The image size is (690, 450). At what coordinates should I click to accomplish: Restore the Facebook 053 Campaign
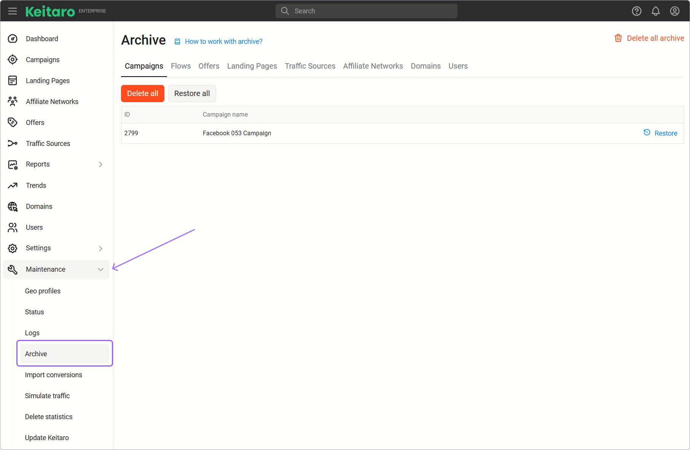660,133
